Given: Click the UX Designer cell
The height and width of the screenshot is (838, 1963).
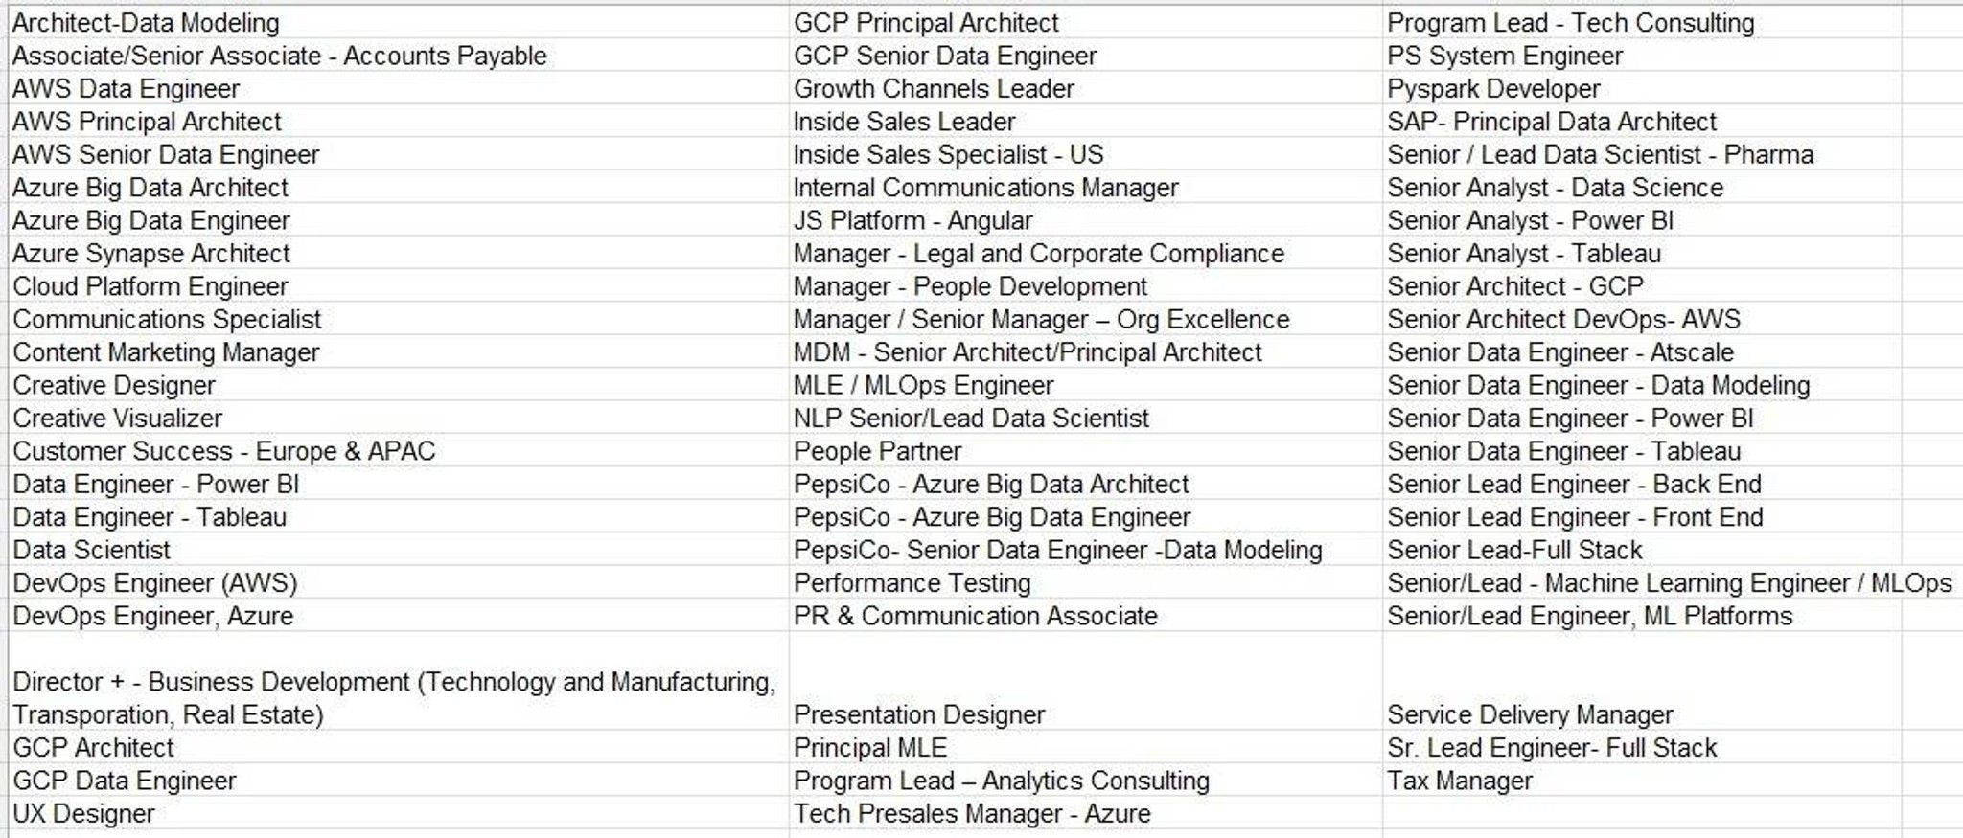Looking at the screenshot, I should 399,813.
